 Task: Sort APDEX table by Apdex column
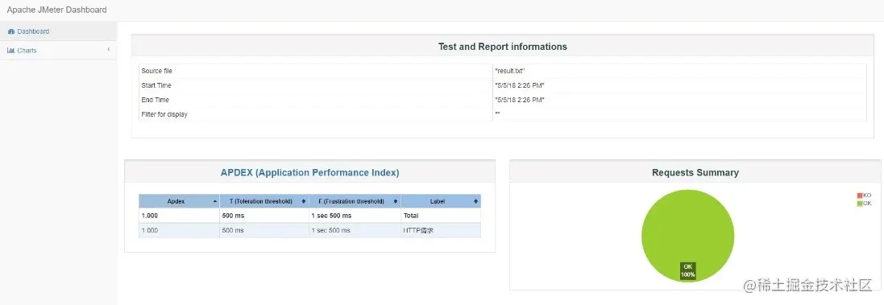[x=179, y=201]
